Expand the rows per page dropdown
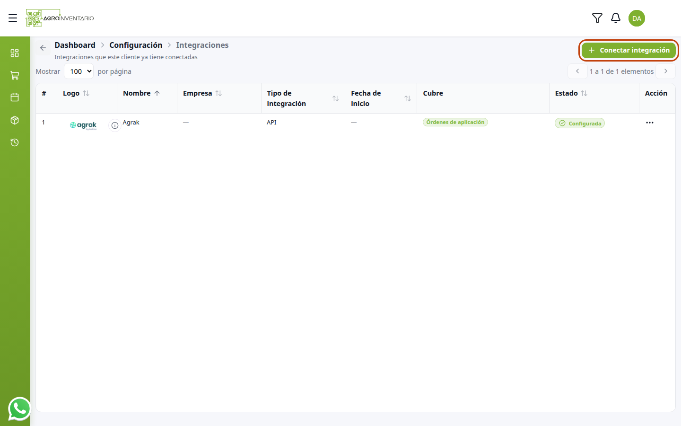The height and width of the screenshot is (426, 681). tap(79, 71)
